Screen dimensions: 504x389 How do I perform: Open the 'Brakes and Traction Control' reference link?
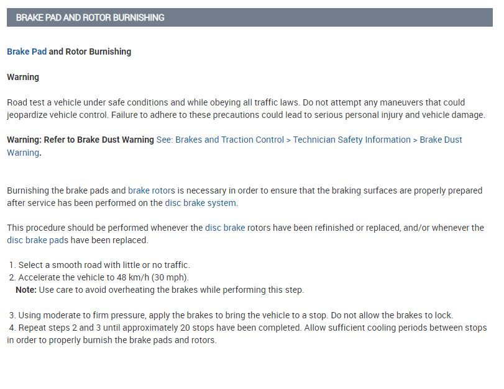[x=230, y=140]
